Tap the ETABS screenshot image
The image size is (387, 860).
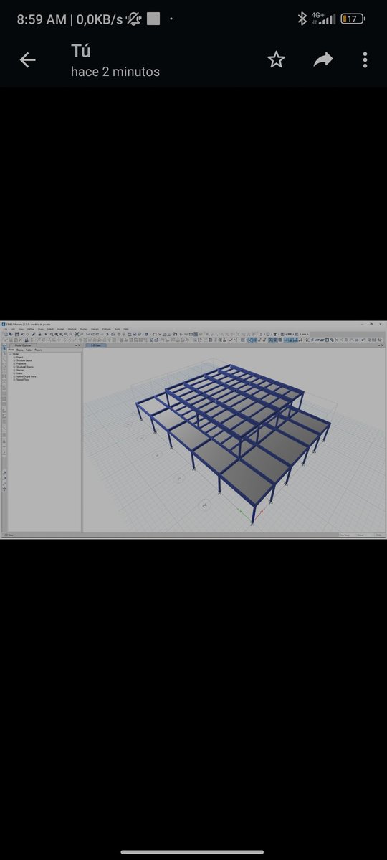193,430
